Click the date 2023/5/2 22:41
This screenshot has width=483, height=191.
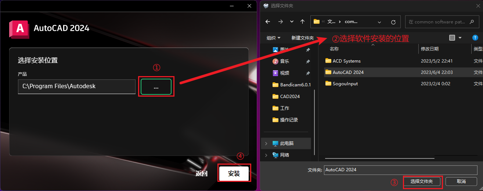pyautogui.click(x=436, y=61)
